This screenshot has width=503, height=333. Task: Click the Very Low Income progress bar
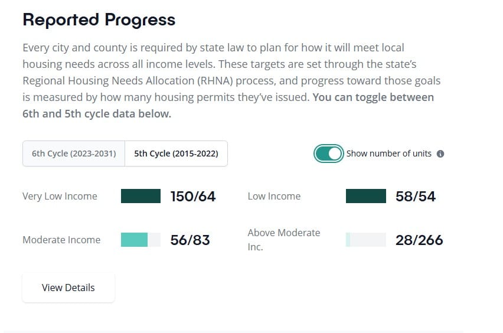(x=141, y=196)
